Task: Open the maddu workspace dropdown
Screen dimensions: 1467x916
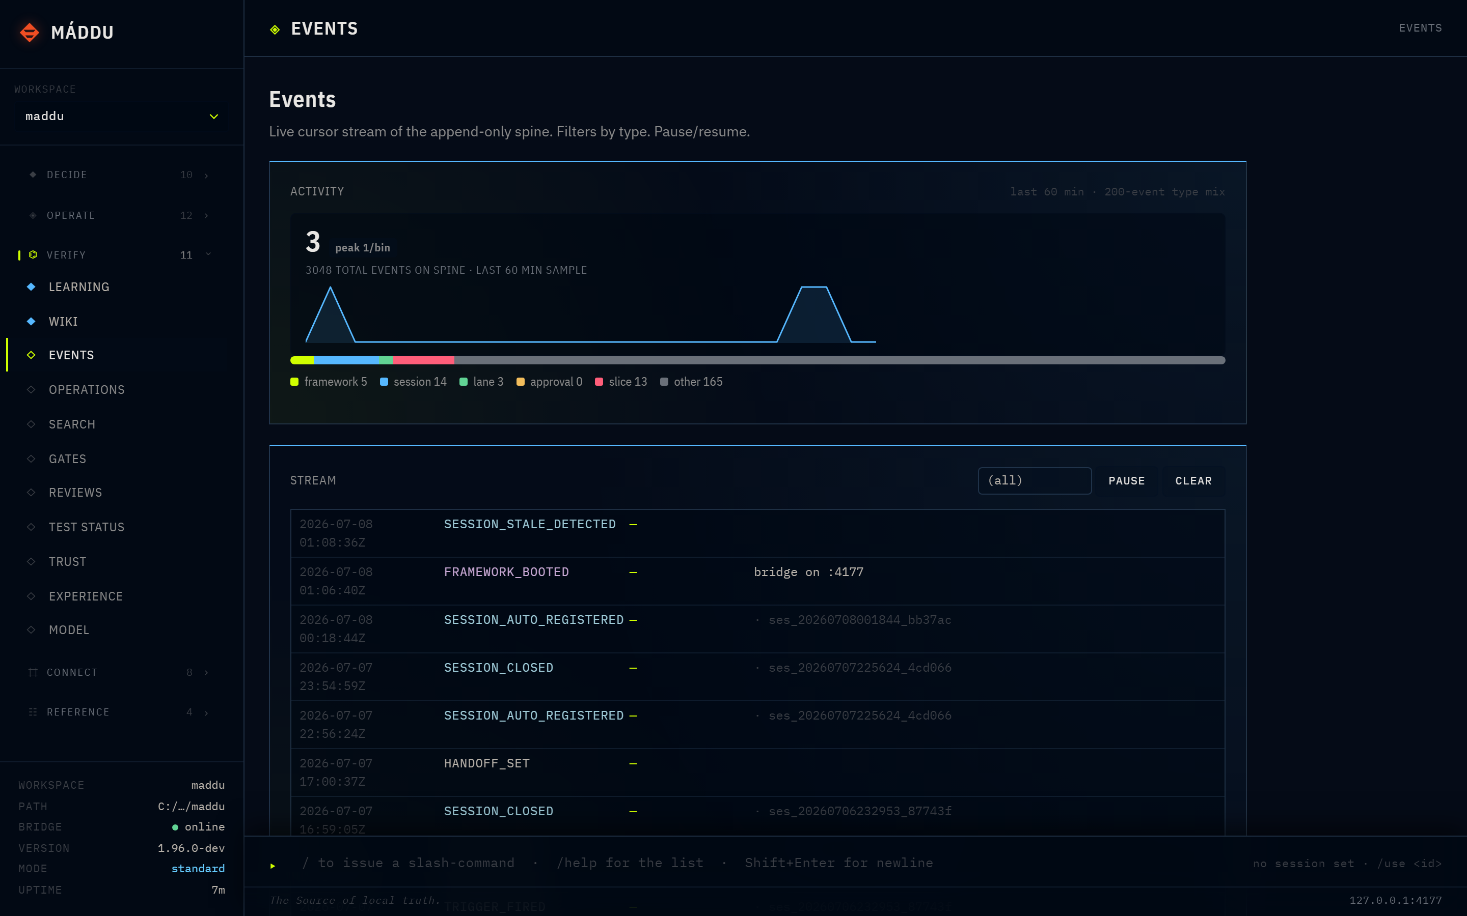Action: click(x=121, y=117)
